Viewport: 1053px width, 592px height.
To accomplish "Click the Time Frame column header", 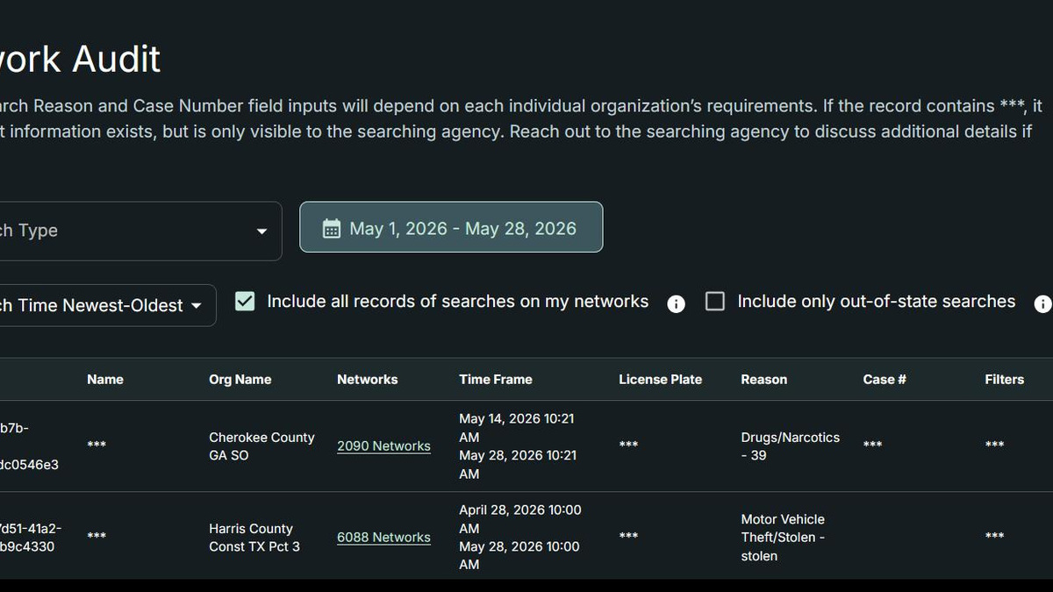I will (x=496, y=380).
